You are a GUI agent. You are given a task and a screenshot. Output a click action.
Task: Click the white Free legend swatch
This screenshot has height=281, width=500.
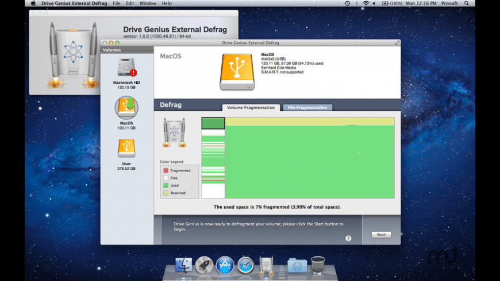coord(166,178)
